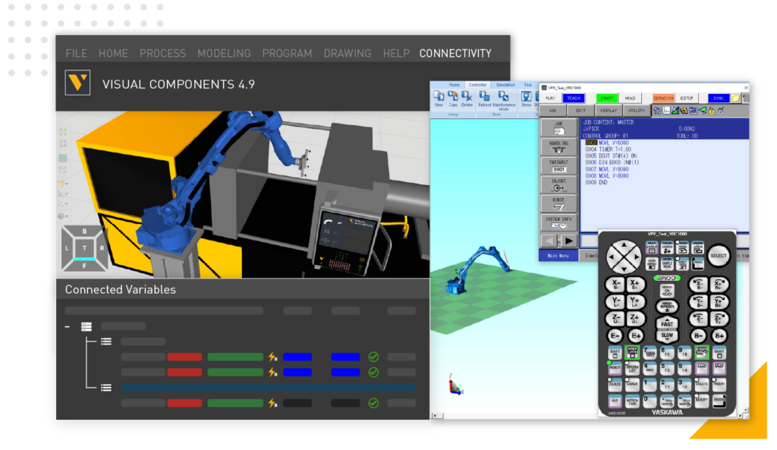Open a dropdown arrow in the 3D viewport toolbar
This screenshot has width=777, height=450.
(x=66, y=182)
